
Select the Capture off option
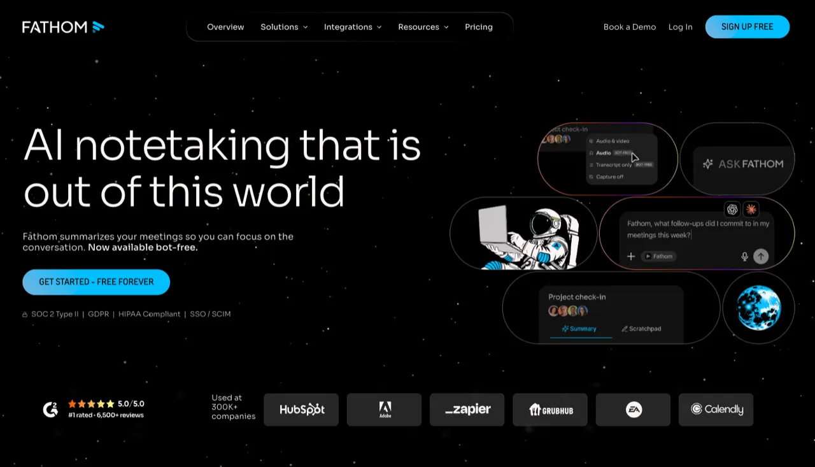point(606,176)
